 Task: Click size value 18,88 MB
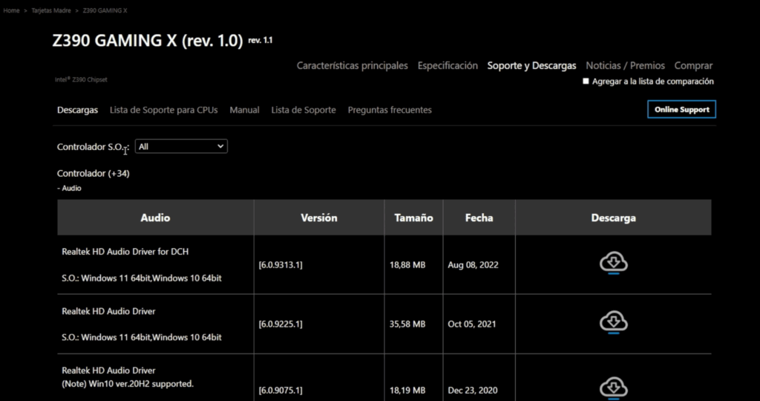point(407,265)
